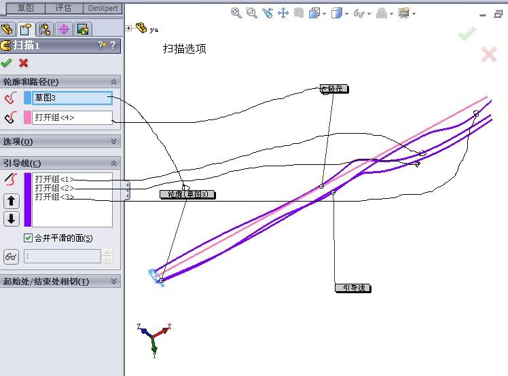Open the Hide/Show Items dropdown arrow

pyautogui.click(x=369, y=14)
